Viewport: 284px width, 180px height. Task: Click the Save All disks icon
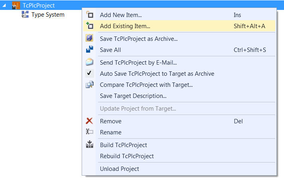90,50
